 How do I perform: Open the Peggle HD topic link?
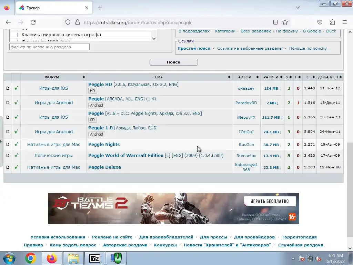click(x=100, y=85)
